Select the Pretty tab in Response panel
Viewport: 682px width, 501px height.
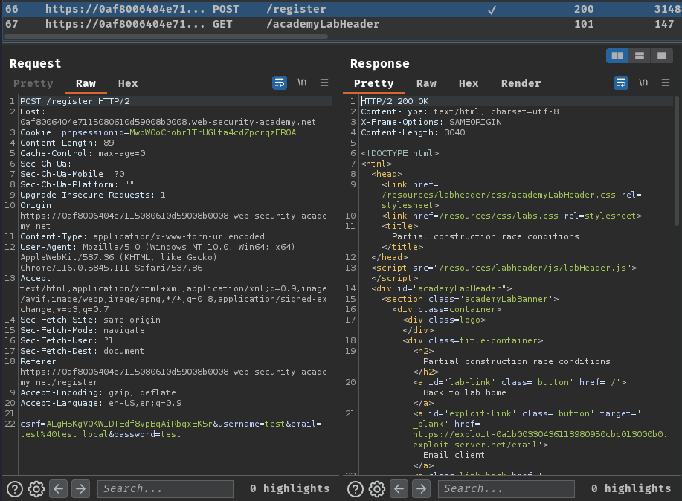click(x=373, y=83)
